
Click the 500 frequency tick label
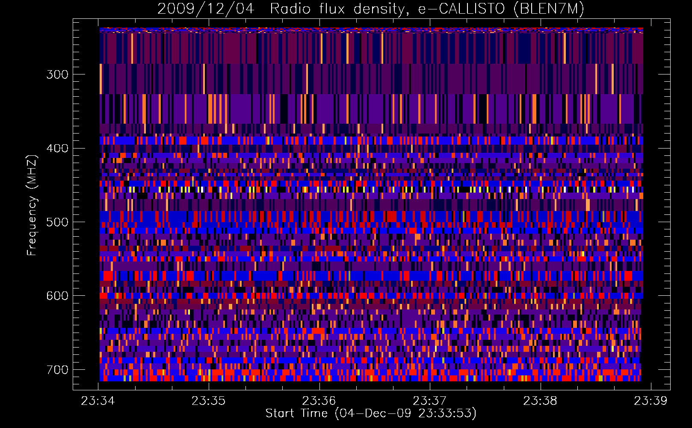pos(57,222)
